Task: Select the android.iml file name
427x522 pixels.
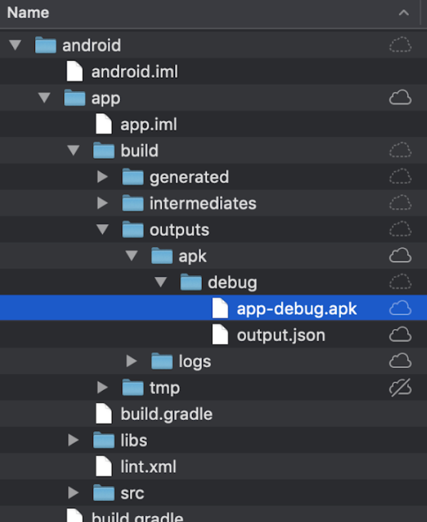Action: tap(134, 72)
